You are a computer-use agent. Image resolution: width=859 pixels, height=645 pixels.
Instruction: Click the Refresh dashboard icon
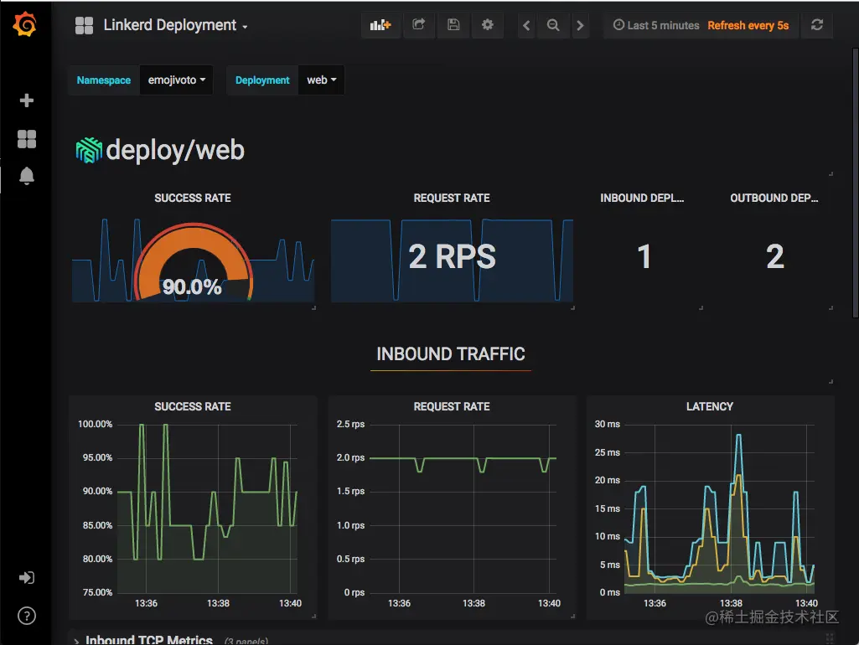coord(817,25)
